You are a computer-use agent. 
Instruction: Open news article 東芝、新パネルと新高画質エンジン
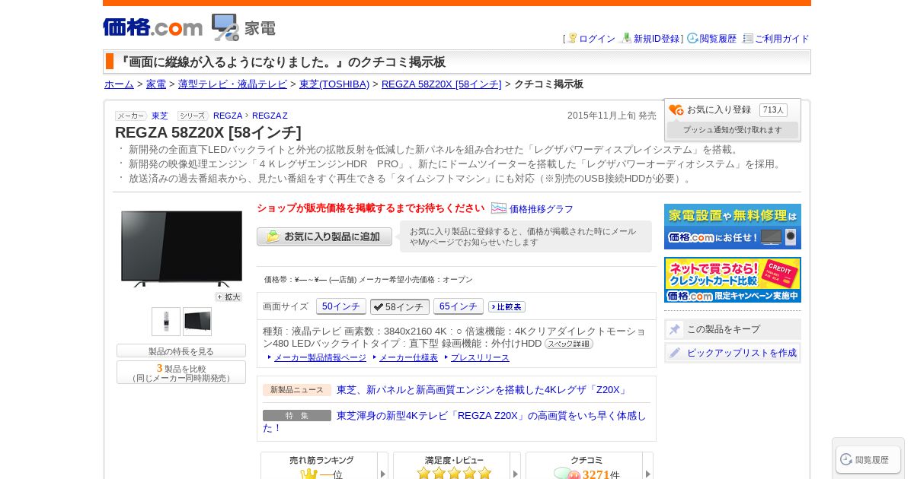pos(483,390)
